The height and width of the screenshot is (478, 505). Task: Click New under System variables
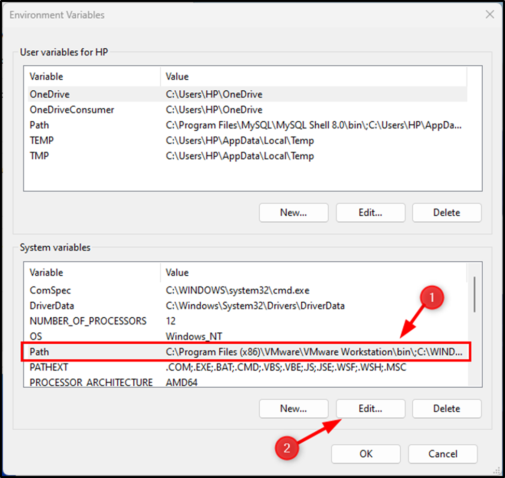pos(293,409)
